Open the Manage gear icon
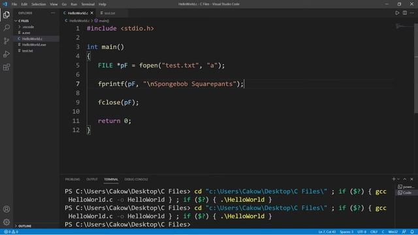 tap(7, 222)
